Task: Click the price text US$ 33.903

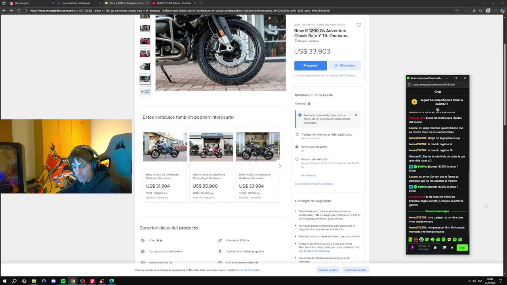Action: 312,51
